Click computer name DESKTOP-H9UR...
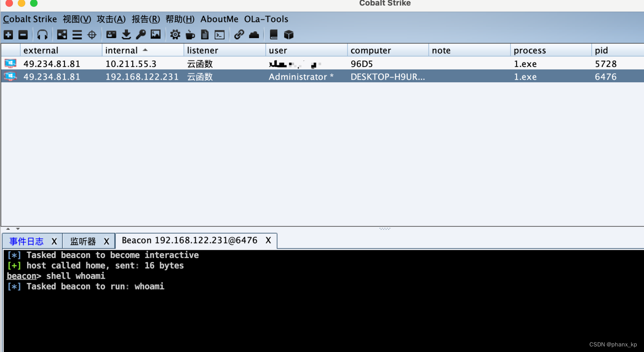 388,77
